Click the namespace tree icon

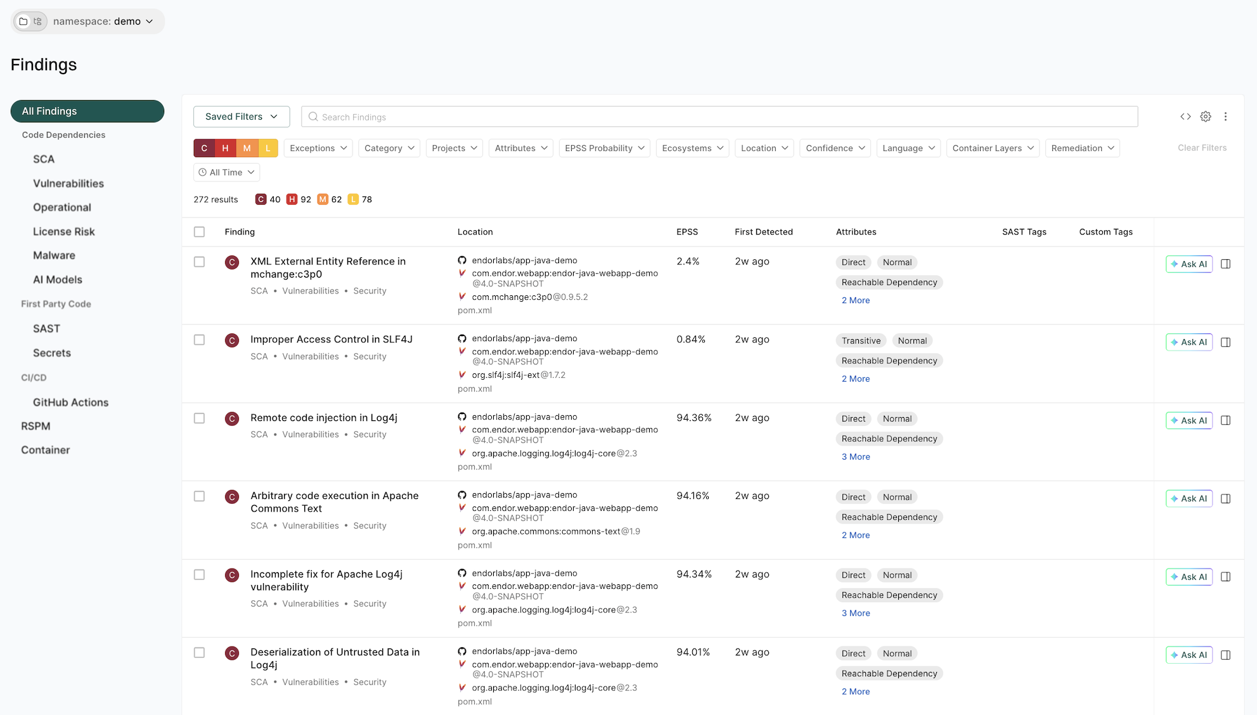pos(38,22)
